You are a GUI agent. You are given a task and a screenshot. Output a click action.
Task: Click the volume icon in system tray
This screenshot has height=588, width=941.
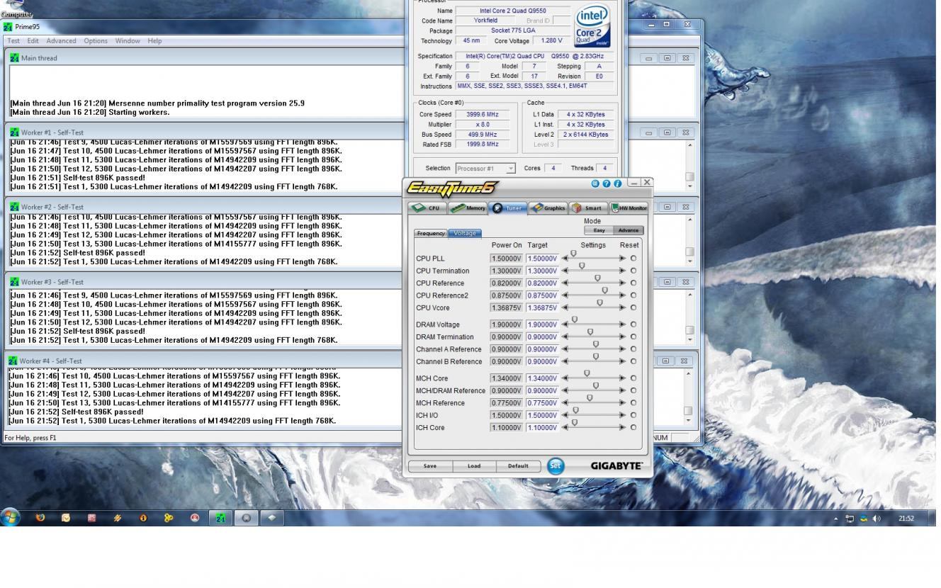(877, 519)
